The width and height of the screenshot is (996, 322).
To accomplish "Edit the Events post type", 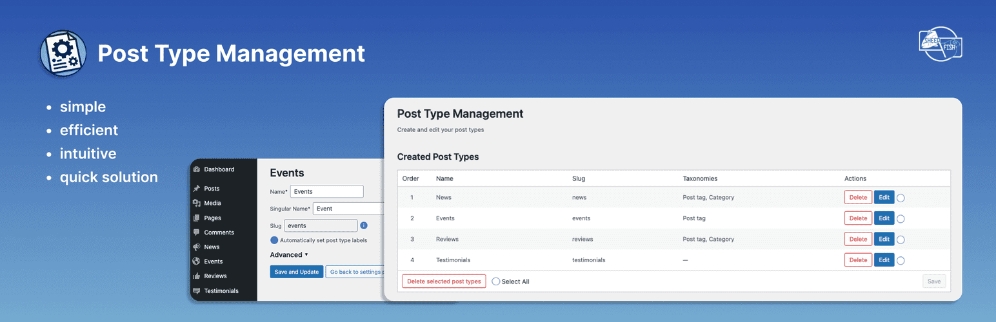I will pos(884,218).
